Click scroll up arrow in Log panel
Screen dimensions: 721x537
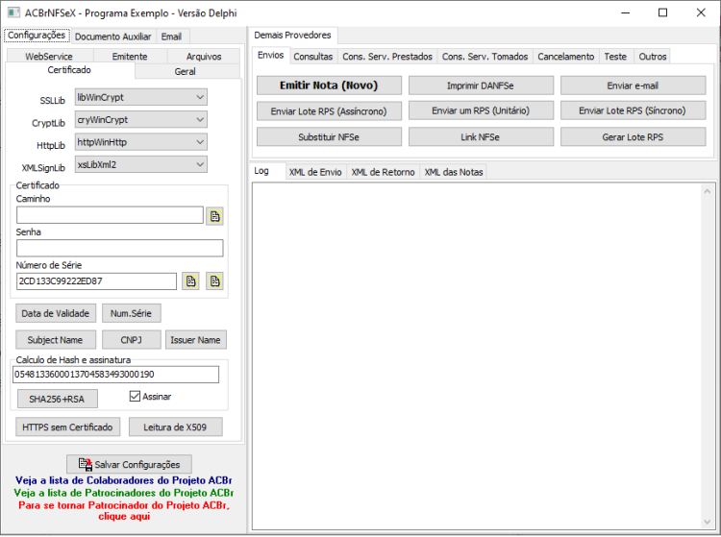click(x=708, y=191)
